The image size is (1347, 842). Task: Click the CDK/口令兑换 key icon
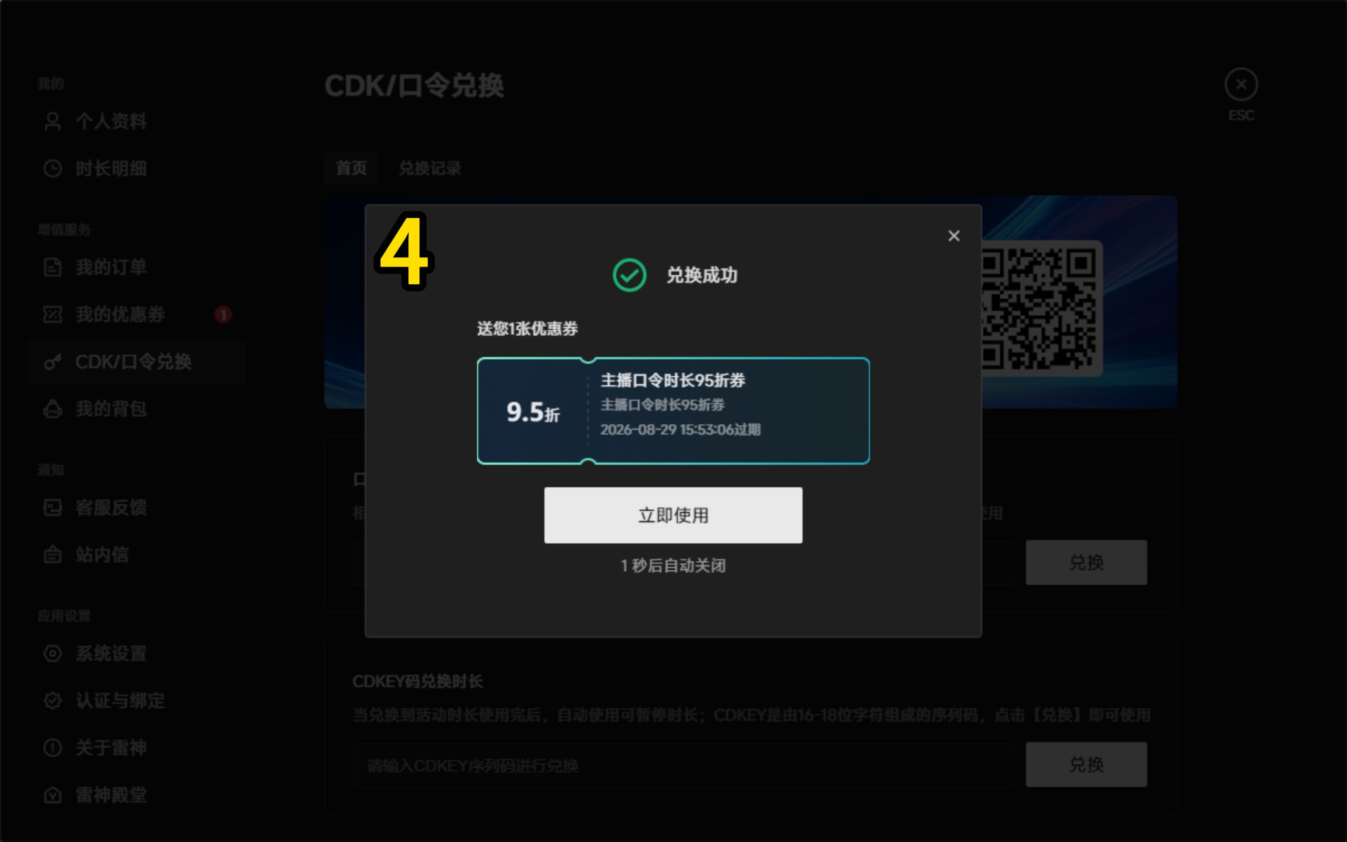pyautogui.click(x=53, y=362)
